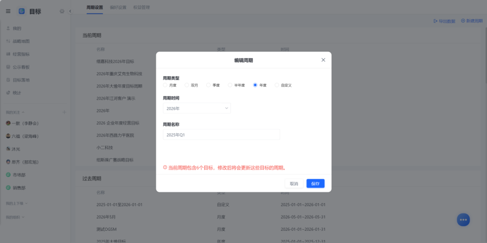Viewport: 487px width, 243px height.
Task: Select the 年度 radio option
Action: click(255, 85)
